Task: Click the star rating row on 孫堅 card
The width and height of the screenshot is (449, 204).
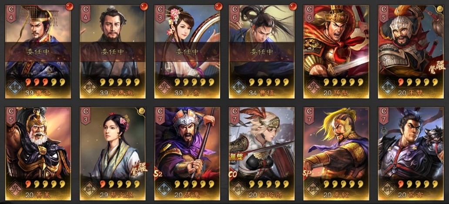Action: (x=342, y=82)
